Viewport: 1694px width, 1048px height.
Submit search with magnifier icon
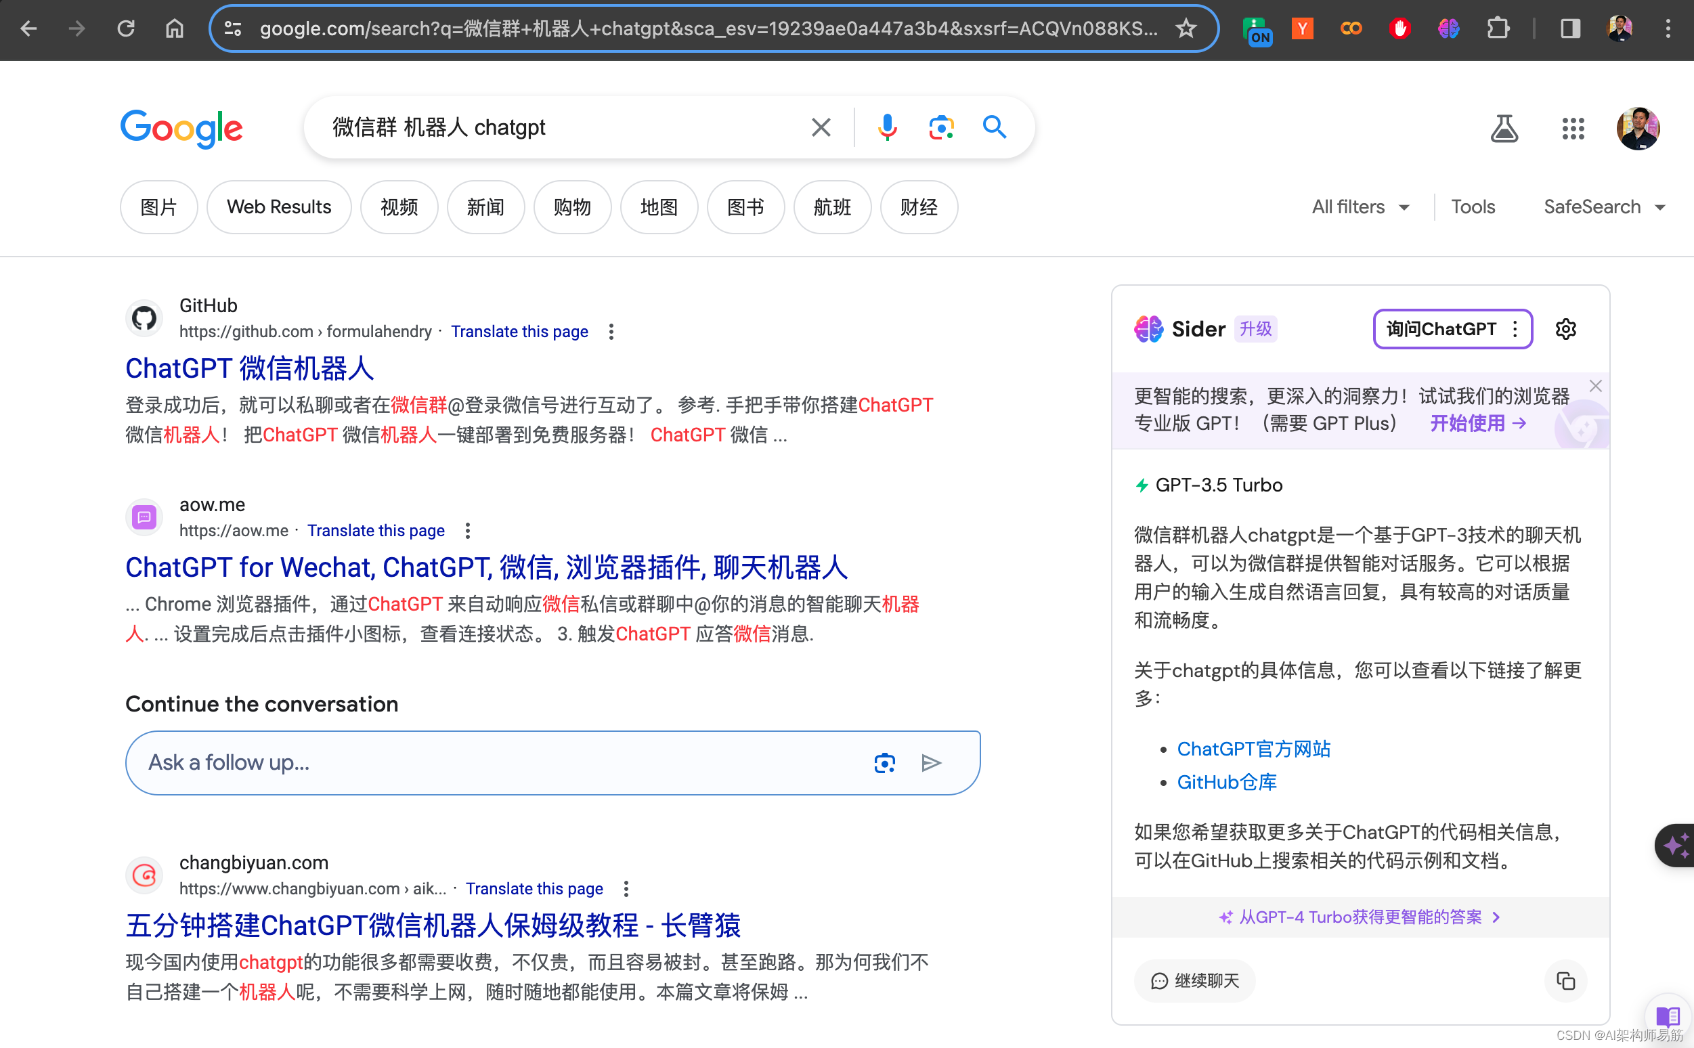(995, 127)
